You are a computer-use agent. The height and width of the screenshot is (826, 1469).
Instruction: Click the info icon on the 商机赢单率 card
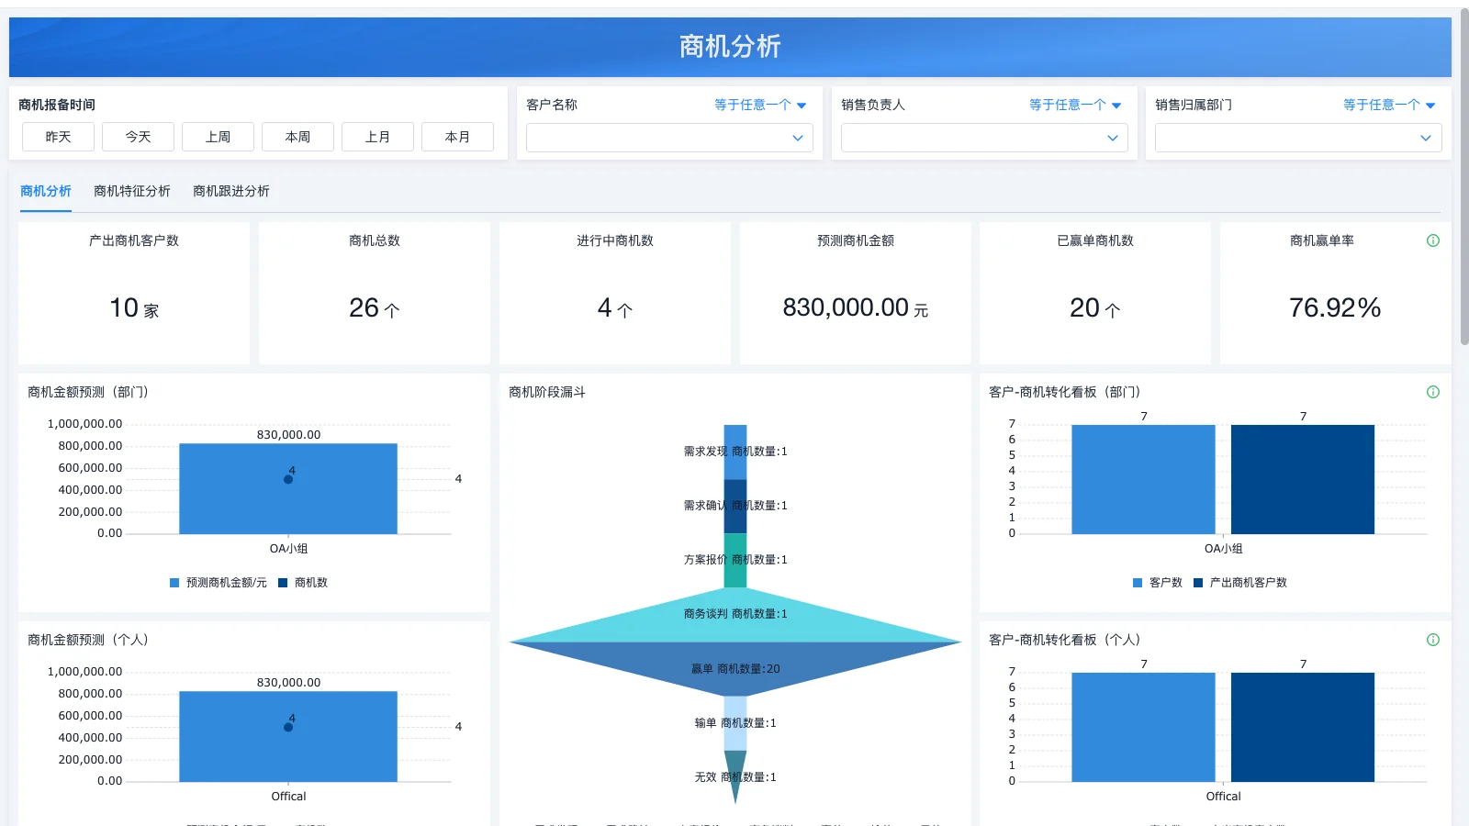coord(1432,240)
